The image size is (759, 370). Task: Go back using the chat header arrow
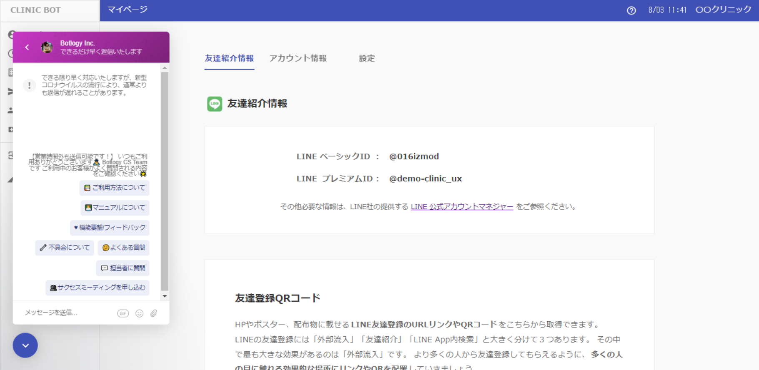click(27, 47)
